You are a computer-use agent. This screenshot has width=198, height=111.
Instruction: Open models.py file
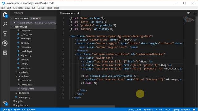point(26,51)
